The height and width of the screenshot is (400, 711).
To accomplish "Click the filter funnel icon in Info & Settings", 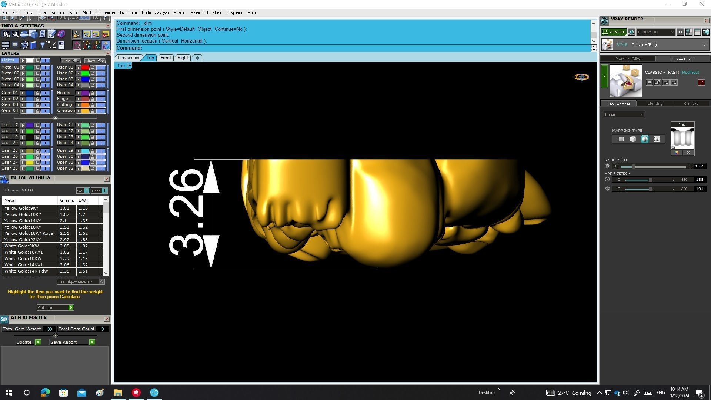I will (x=43, y=45).
